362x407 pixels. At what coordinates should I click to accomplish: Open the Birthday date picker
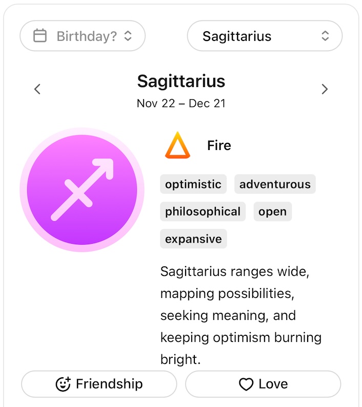point(83,36)
